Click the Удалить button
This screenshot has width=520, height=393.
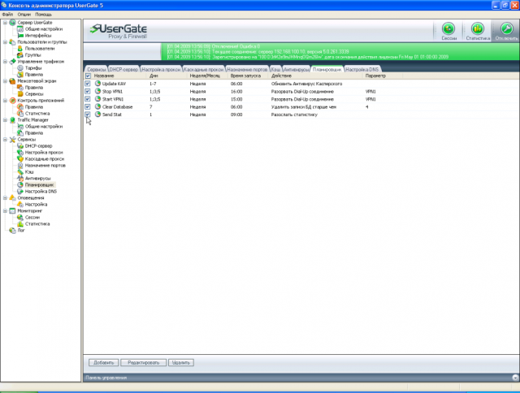point(181,362)
